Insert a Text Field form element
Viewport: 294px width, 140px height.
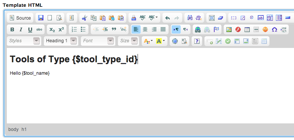click(261, 18)
